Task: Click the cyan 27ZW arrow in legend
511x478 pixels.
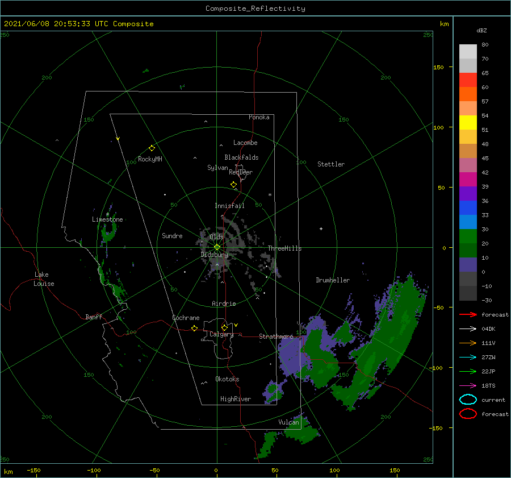Action: 468,358
